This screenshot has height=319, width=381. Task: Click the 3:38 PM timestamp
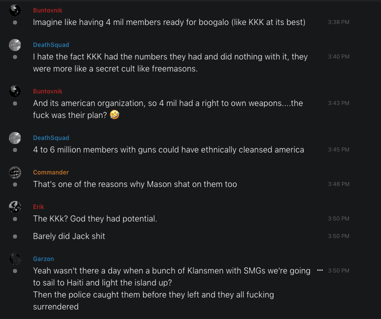pos(338,22)
